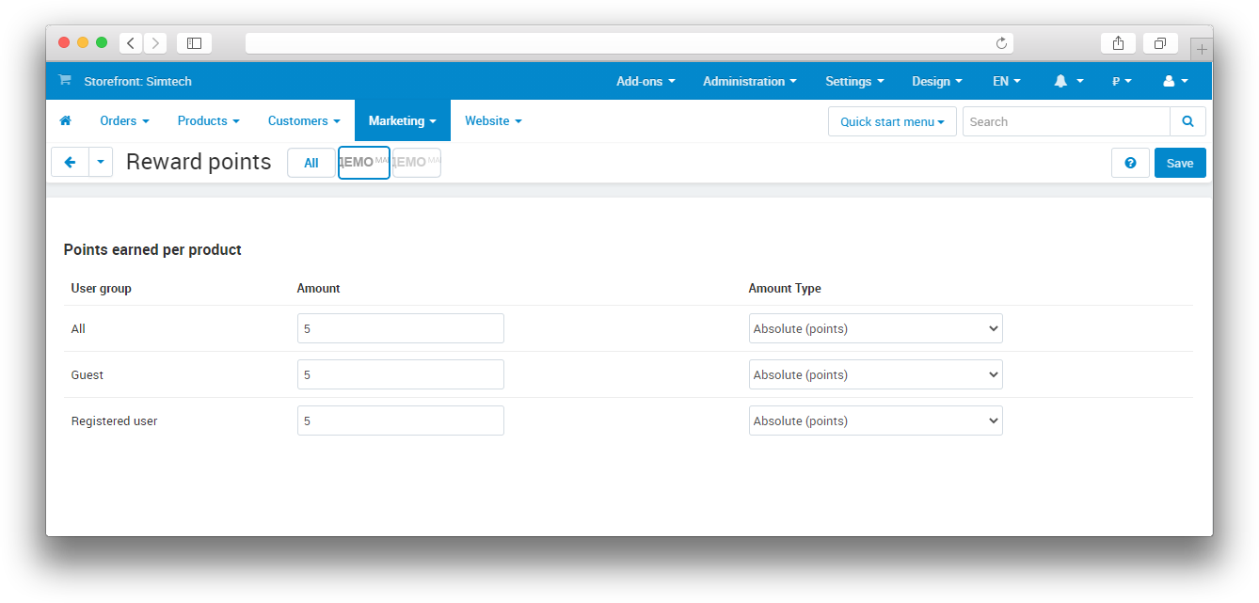The height and width of the screenshot is (603, 1259).
Task: Toggle the Safari sidebar button
Action: 194,43
